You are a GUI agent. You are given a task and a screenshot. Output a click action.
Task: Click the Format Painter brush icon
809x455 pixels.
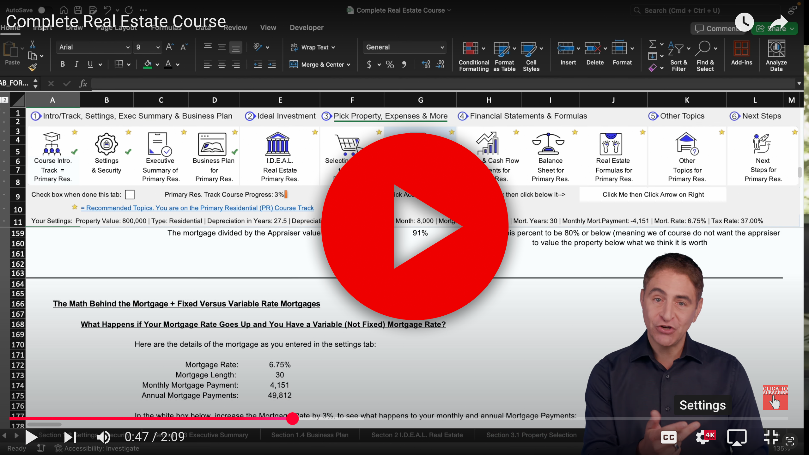[33, 67]
